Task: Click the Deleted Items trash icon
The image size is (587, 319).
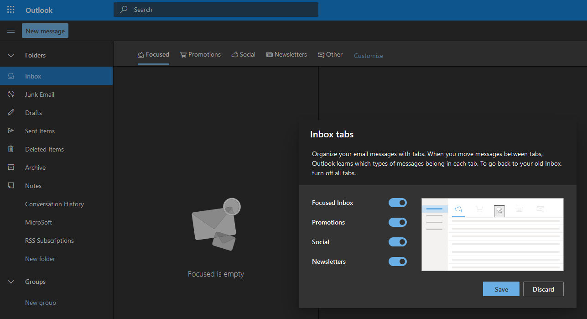Action: [11, 149]
